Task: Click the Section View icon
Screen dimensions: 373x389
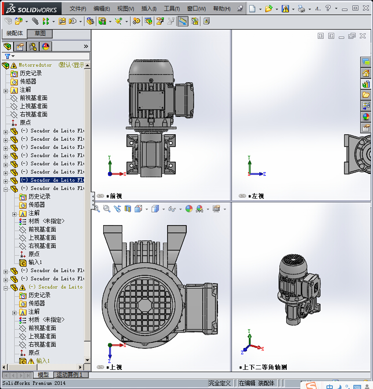Action: (x=128, y=209)
